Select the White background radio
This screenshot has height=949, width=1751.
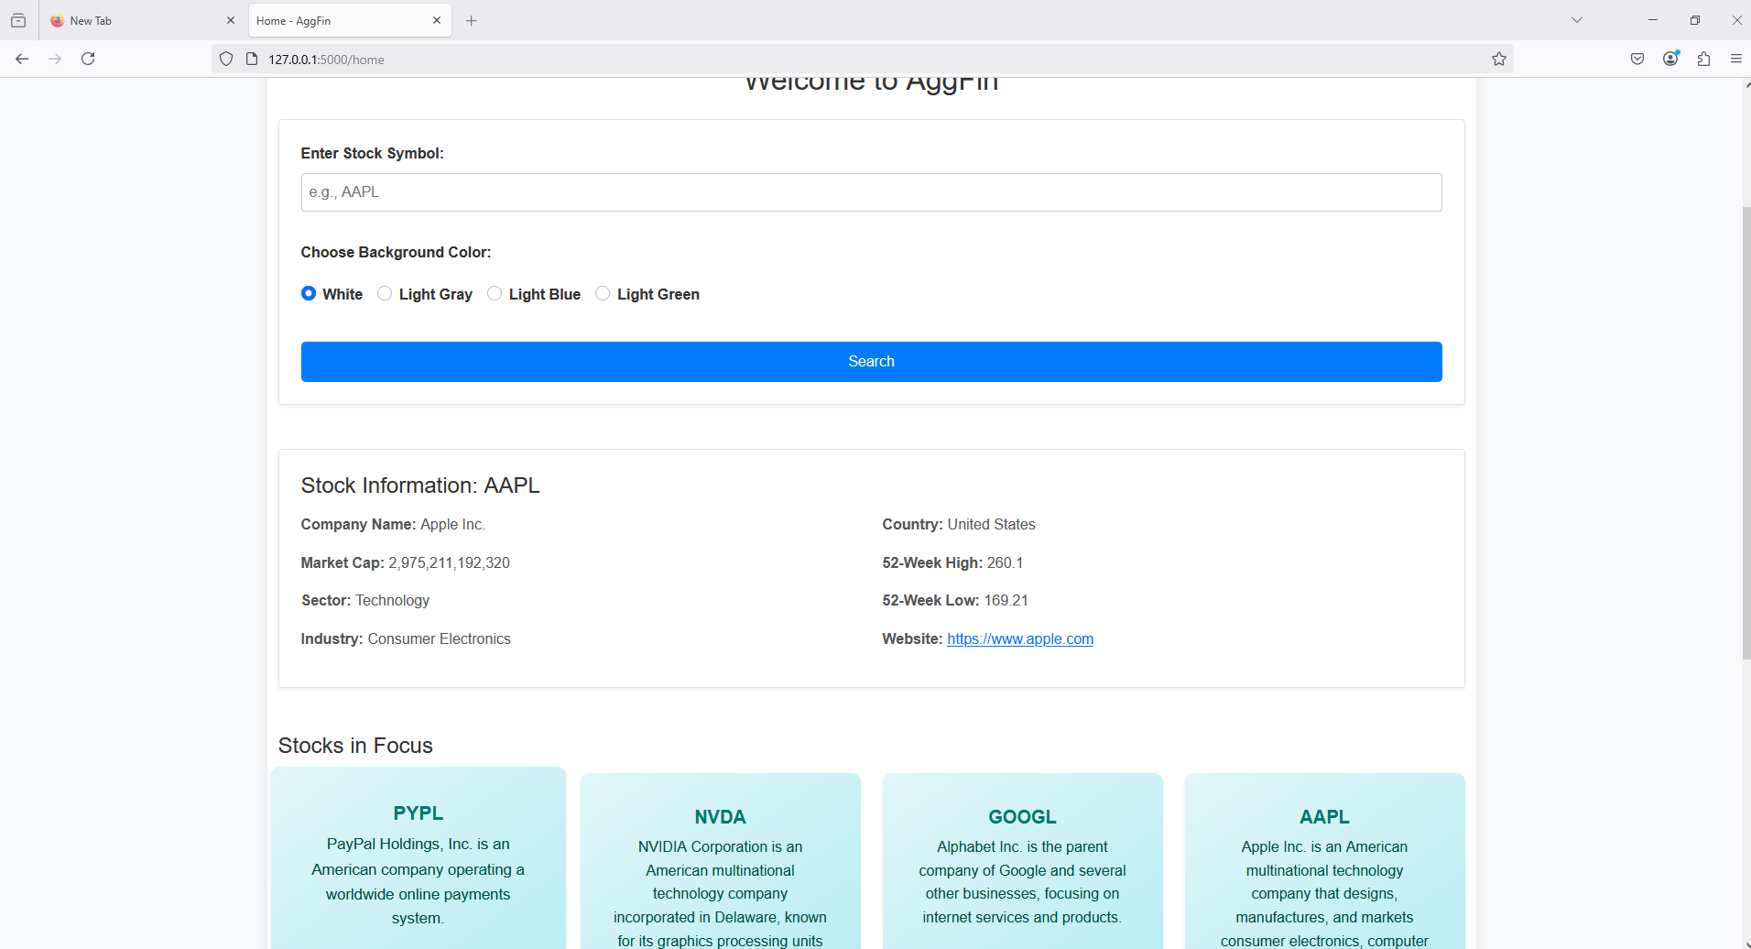click(309, 293)
